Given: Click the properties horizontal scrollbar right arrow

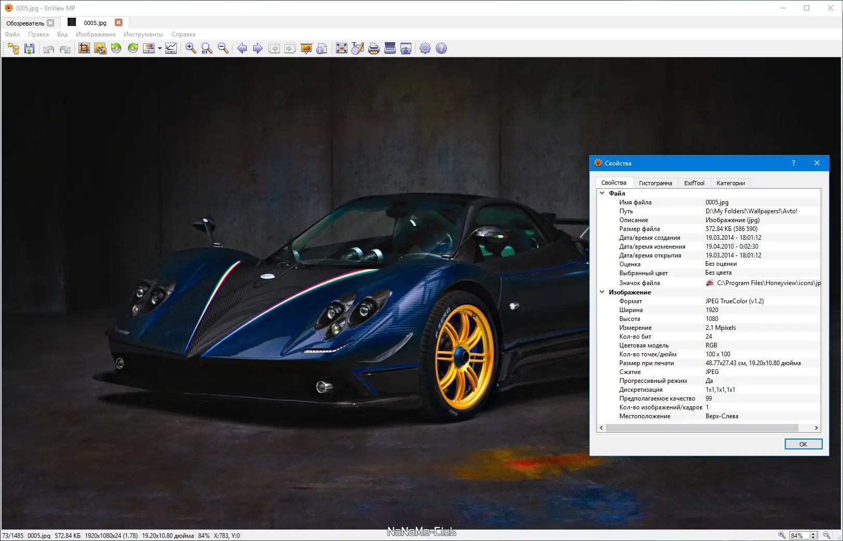Looking at the screenshot, I should [816, 428].
